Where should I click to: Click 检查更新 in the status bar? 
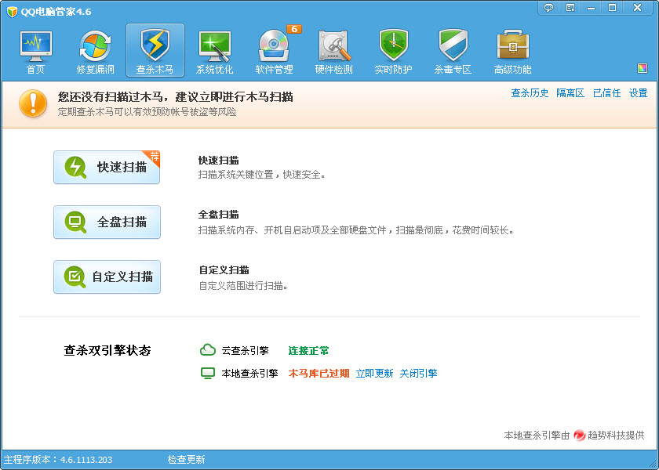tap(186, 460)
